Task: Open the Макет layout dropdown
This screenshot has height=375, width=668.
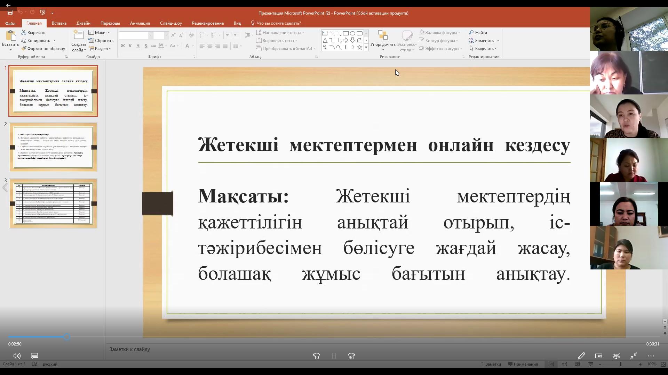Action: tap(99, 33)
